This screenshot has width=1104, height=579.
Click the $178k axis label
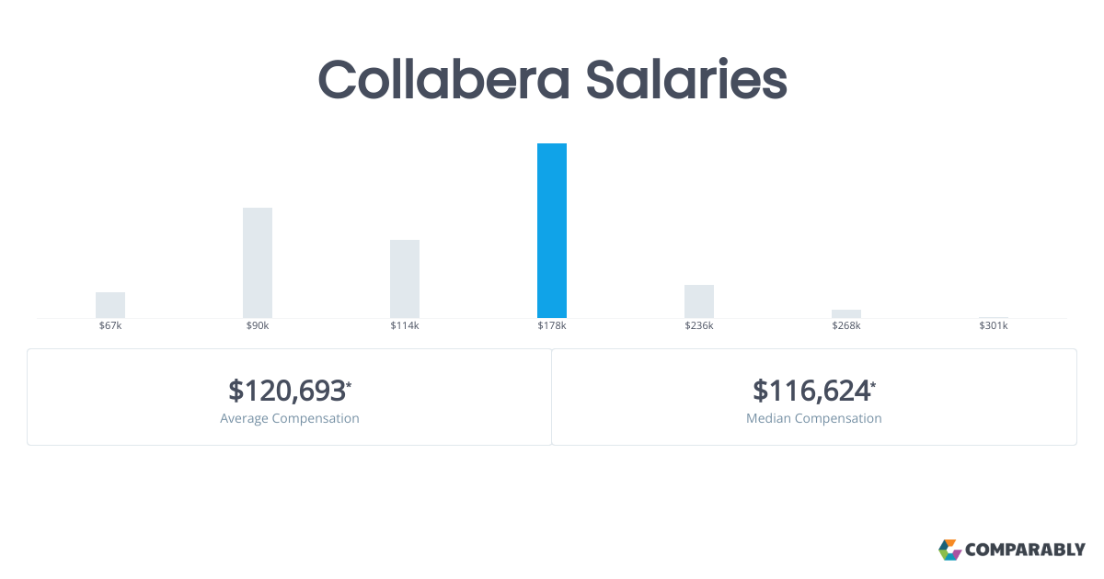click(552, 326)
